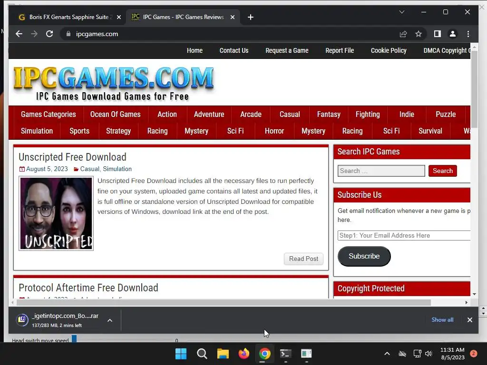
Task: Launch Firefox from the taskbar
Action: click(x=244, y=354)
